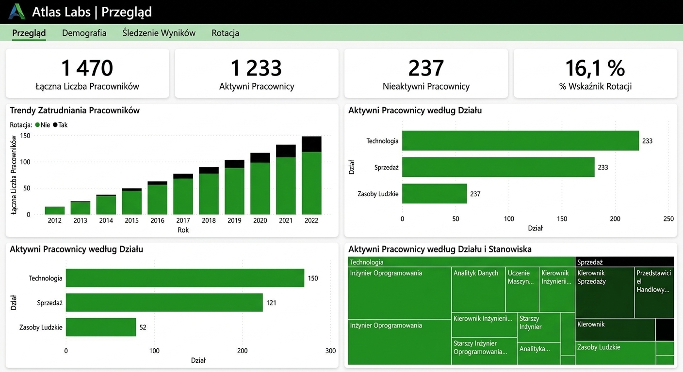Select the black Sprzedaż treemap header

625,262
